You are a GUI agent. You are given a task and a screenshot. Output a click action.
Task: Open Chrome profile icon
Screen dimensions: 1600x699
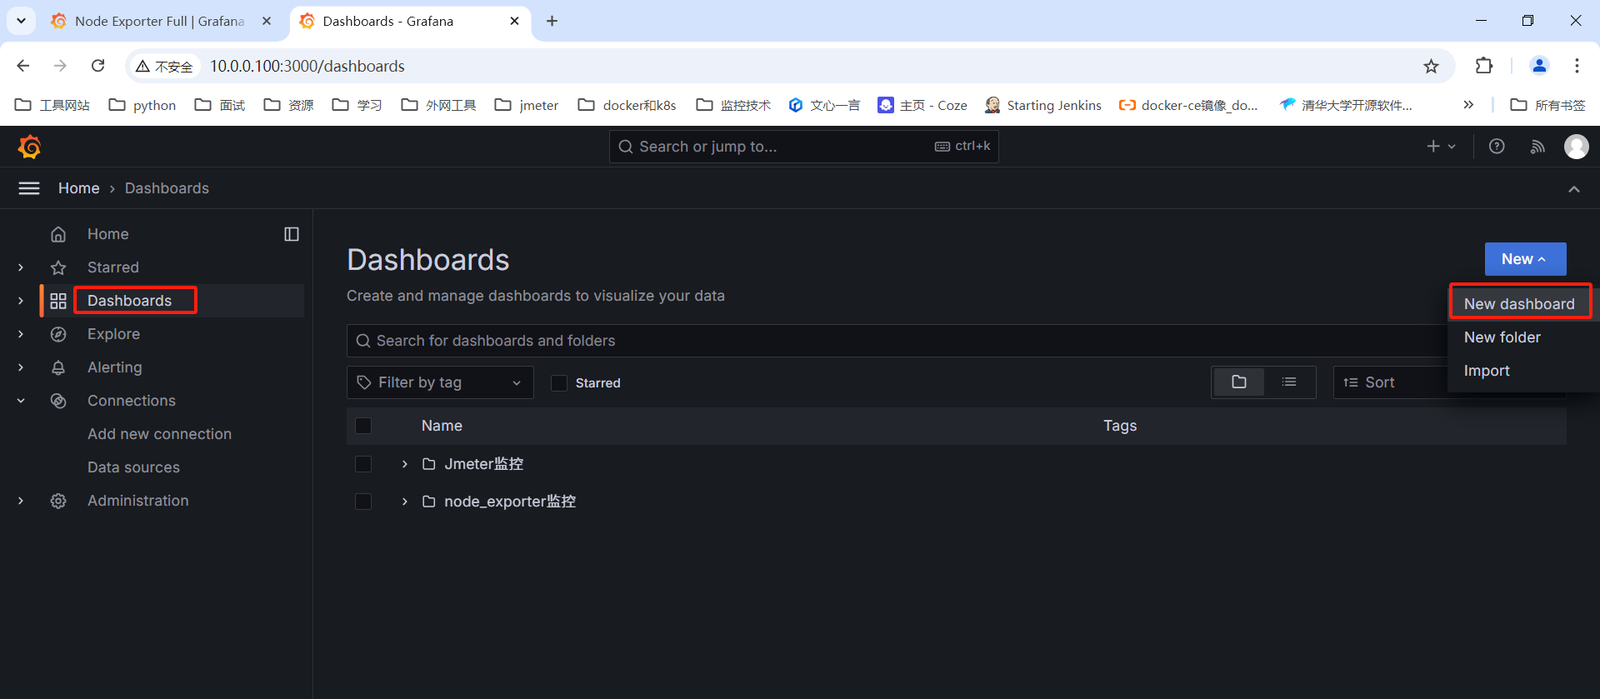(1539, 66)
